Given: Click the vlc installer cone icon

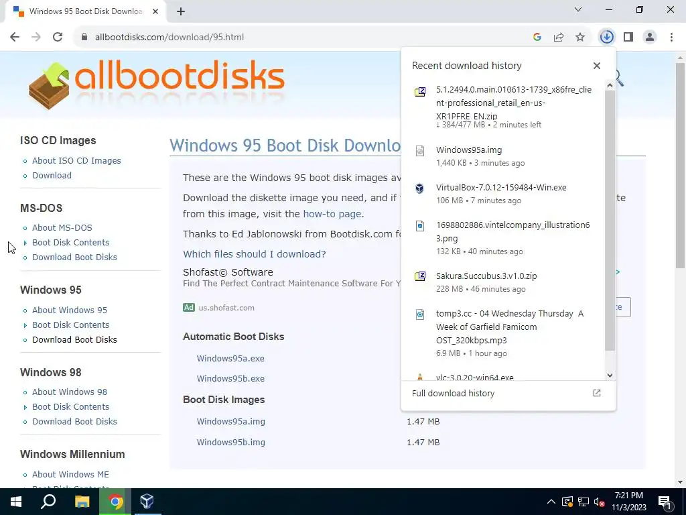Looking at the screenshot, I should point(420,377).
